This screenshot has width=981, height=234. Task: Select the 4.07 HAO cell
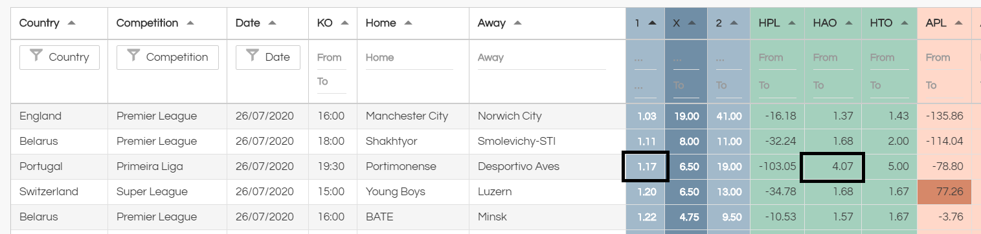pos(832,167)
